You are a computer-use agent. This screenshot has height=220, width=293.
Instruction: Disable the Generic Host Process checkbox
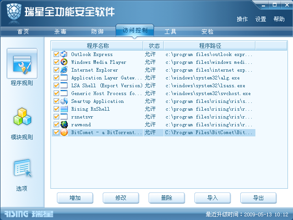(56, 93)
